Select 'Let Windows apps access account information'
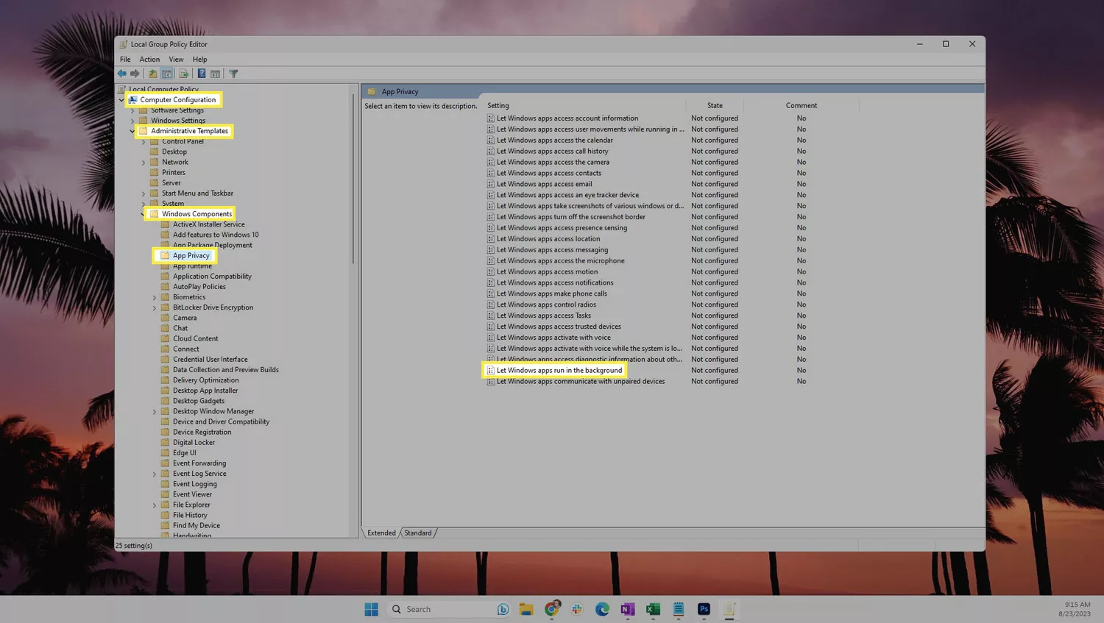The height and width of the screenshot is (623, 1104). (567, 118)
